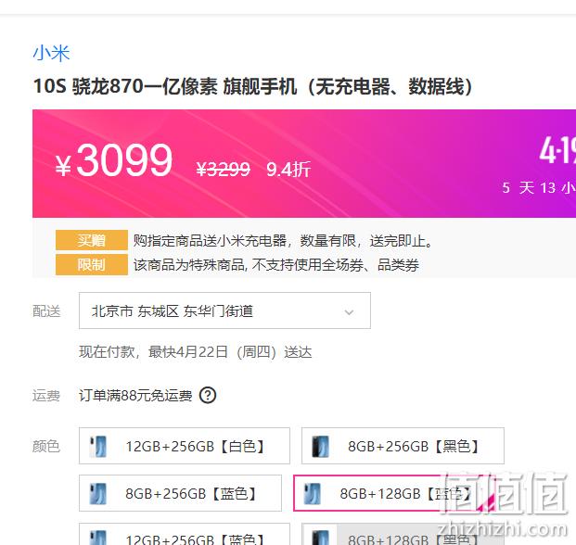Open the 北京市 东城区 delivery address dropdown
This screenshot has width=576, height=545.
(x=224, y=311)
